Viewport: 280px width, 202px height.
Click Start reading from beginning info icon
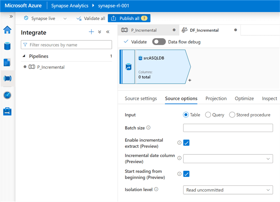click(x=179, y=174)
